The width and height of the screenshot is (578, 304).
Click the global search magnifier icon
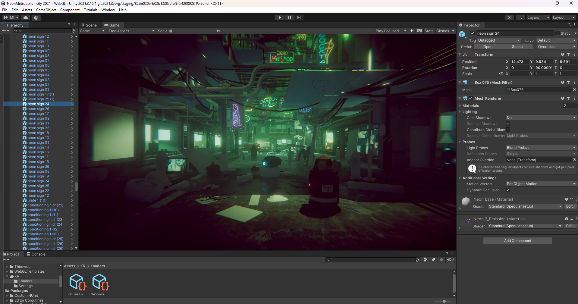point(520,17)
